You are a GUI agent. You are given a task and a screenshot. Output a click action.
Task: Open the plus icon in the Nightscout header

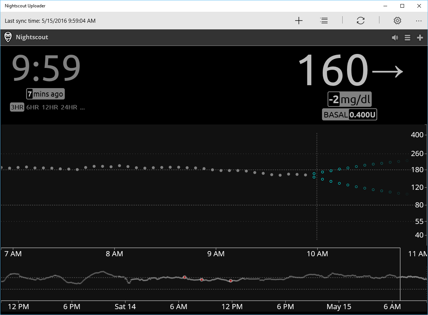pyautogui.click(x=420, y=37)
